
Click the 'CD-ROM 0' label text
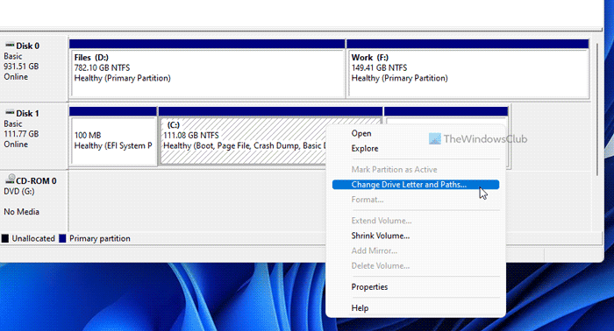click(36, 181)
